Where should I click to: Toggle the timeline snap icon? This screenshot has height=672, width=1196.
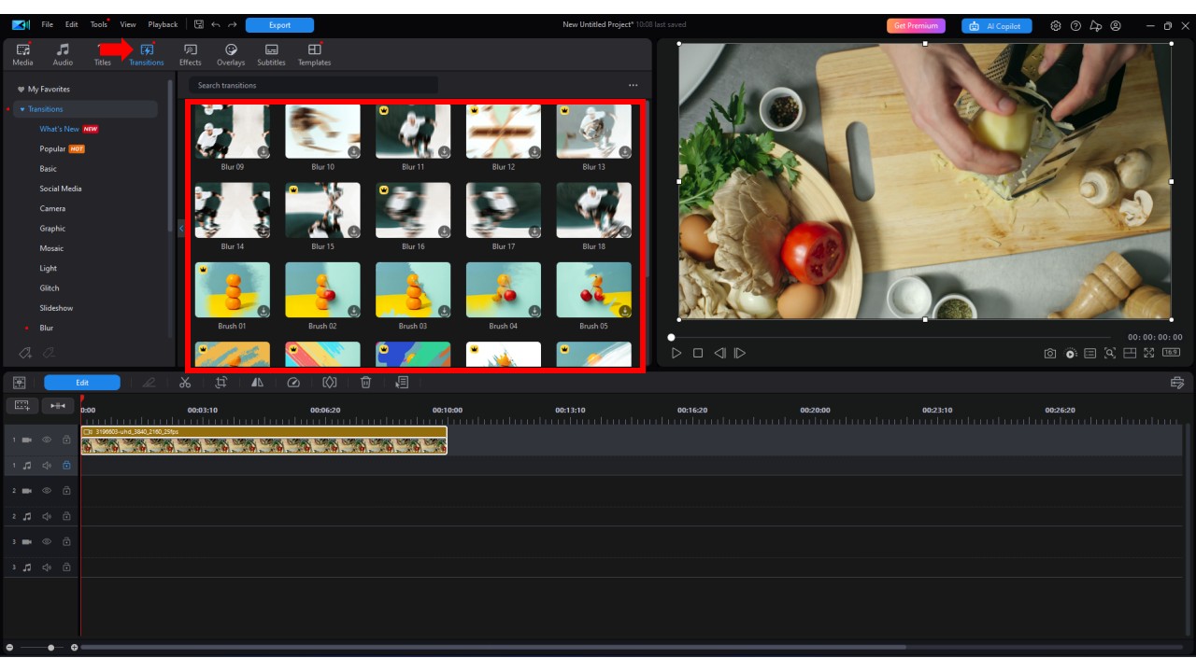click(x=58, y=406)
